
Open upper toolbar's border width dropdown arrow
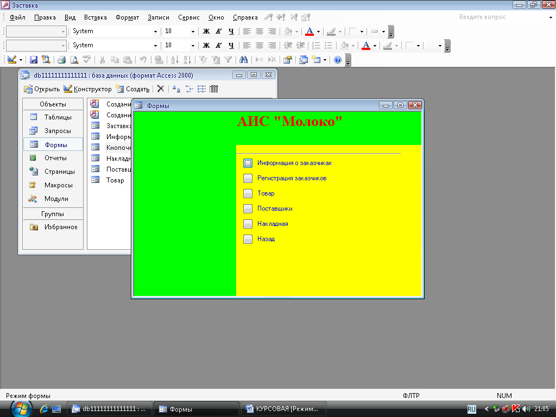click(x=361, y=31)
